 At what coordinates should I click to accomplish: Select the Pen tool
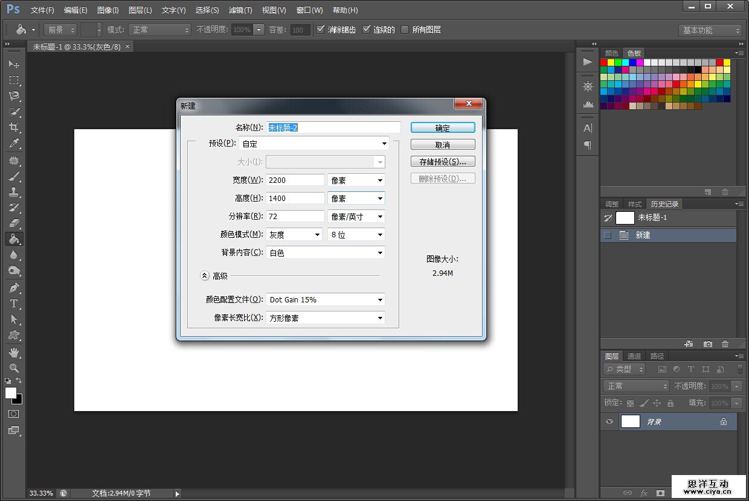[14, 288]
